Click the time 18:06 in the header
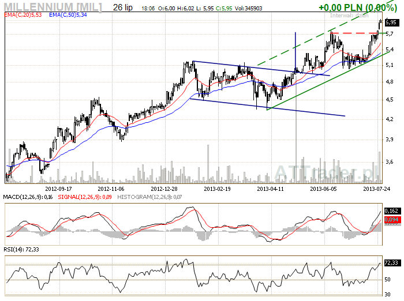404x301 pixels. coord(148,9)
